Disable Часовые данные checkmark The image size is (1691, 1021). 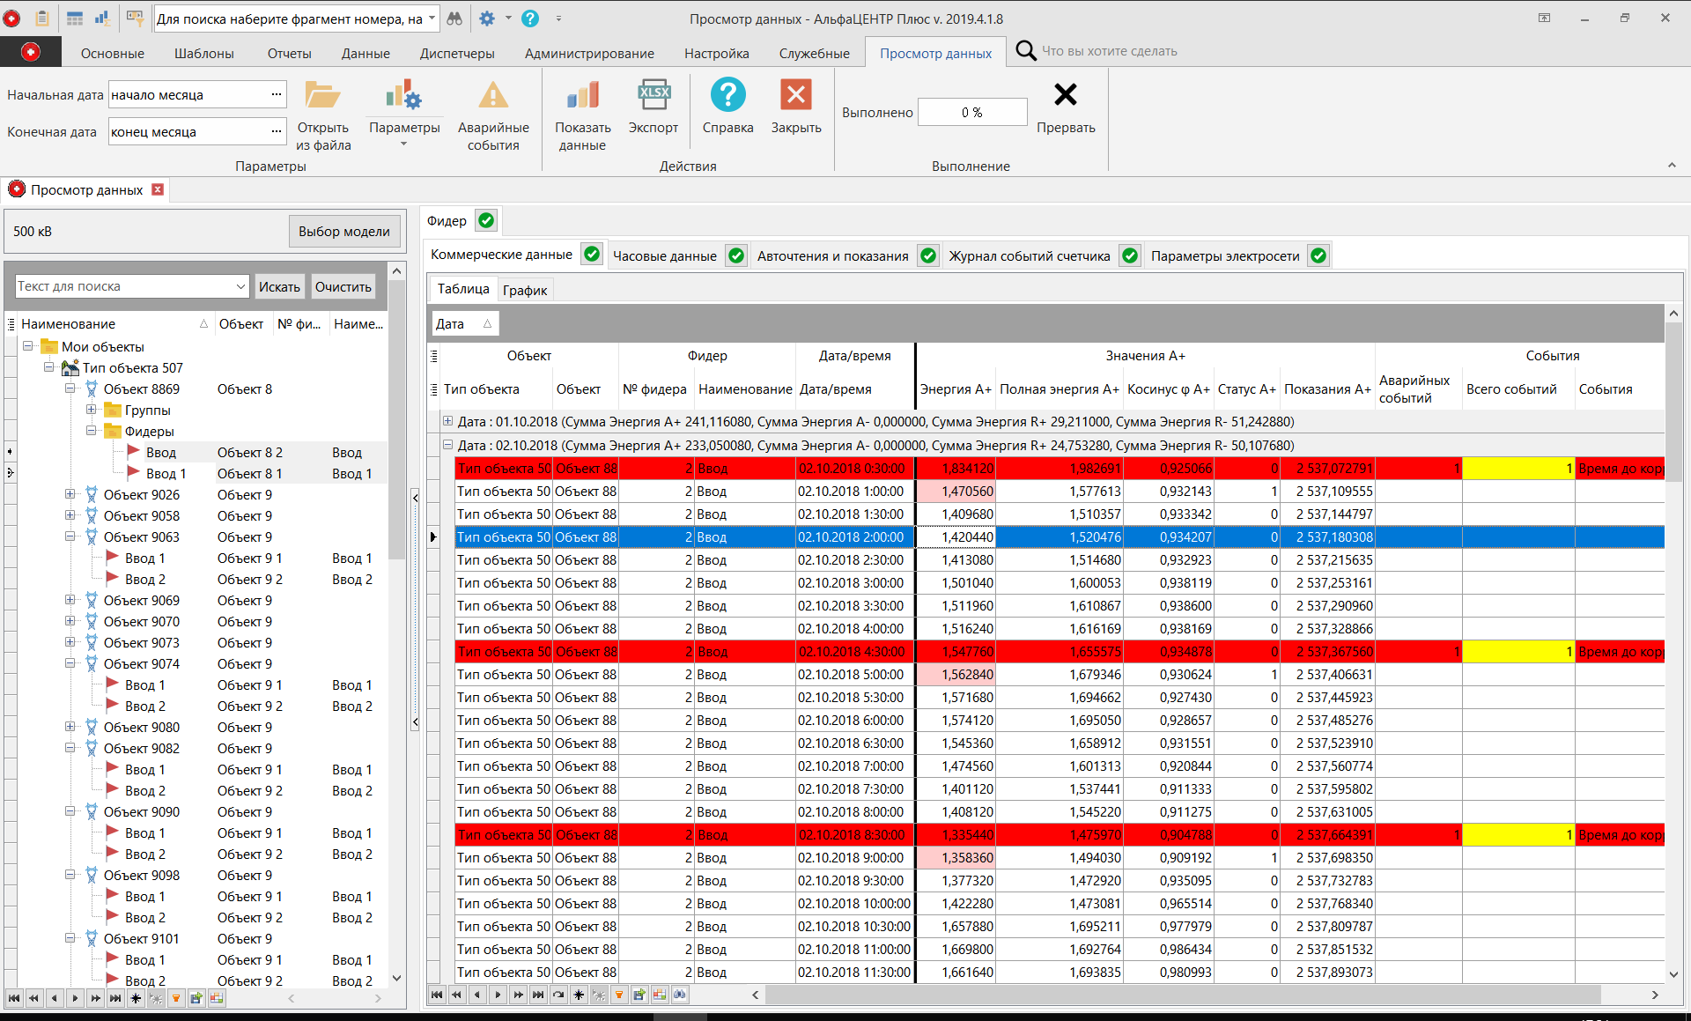click(736, 255)
